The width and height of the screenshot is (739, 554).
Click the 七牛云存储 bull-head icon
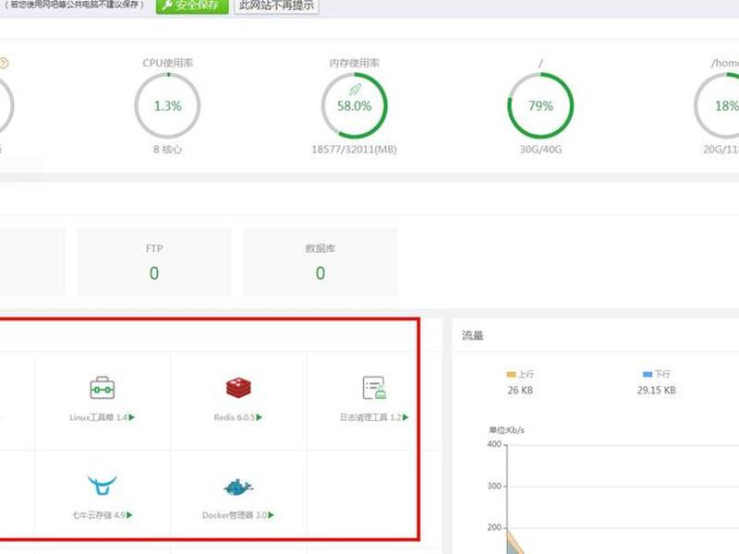coord(103,486)
